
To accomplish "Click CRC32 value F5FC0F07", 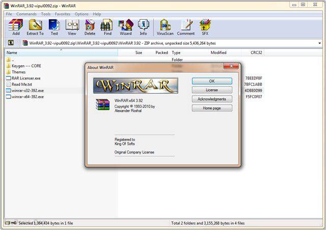I will click(x=254, y=97).
